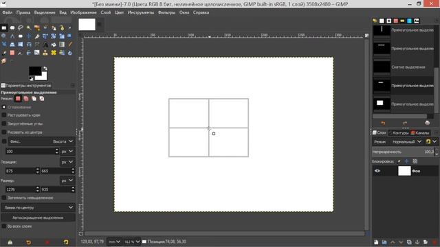Toggle the Сглаживание checkbox

pyautogui.click(x=4, y=107)
